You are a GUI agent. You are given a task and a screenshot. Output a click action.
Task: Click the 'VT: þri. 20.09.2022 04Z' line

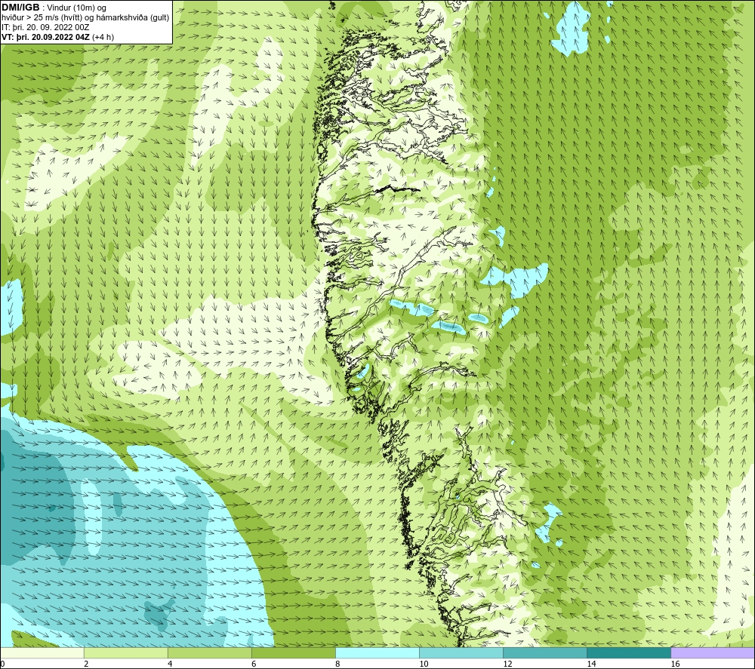tap(46, 37)
